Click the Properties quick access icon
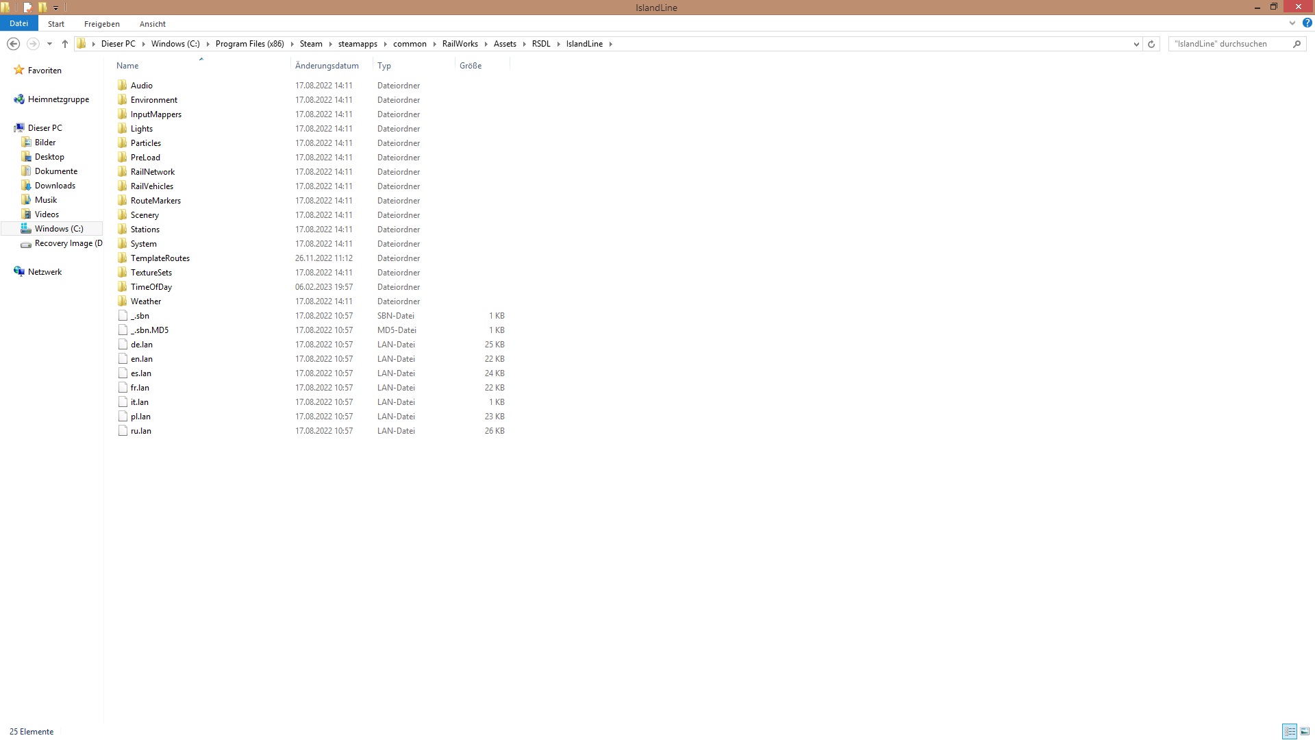1315x740 pixels. (27, 8)
